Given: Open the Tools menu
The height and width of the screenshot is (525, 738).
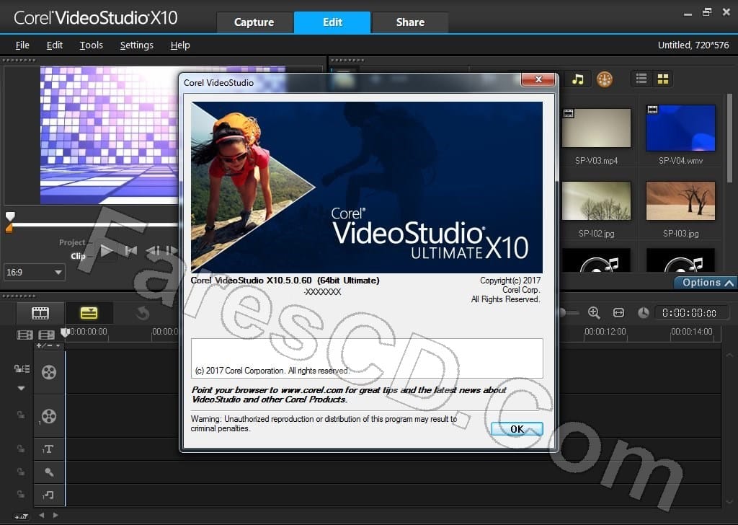Looking at the screenshot, I should point(92,45).
